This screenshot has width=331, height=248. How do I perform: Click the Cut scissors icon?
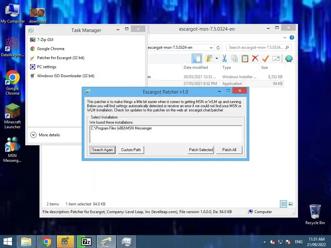coord(224,58)
